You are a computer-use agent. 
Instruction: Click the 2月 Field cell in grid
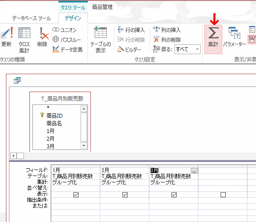pos(125,170)
